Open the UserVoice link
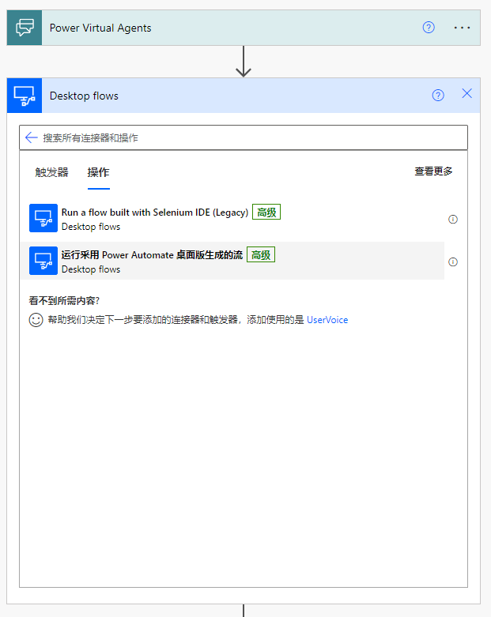 pos(327,320)
